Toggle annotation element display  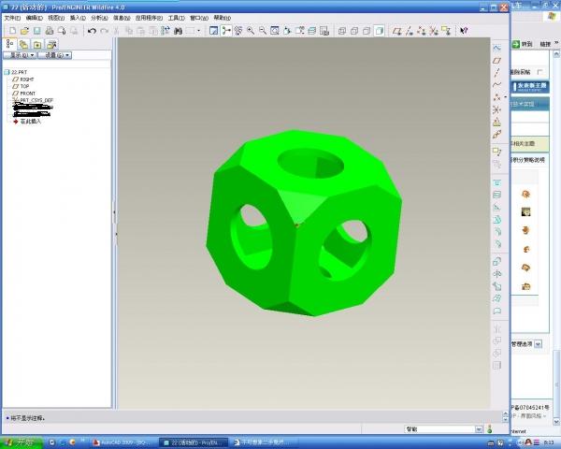tap(446, 31)
